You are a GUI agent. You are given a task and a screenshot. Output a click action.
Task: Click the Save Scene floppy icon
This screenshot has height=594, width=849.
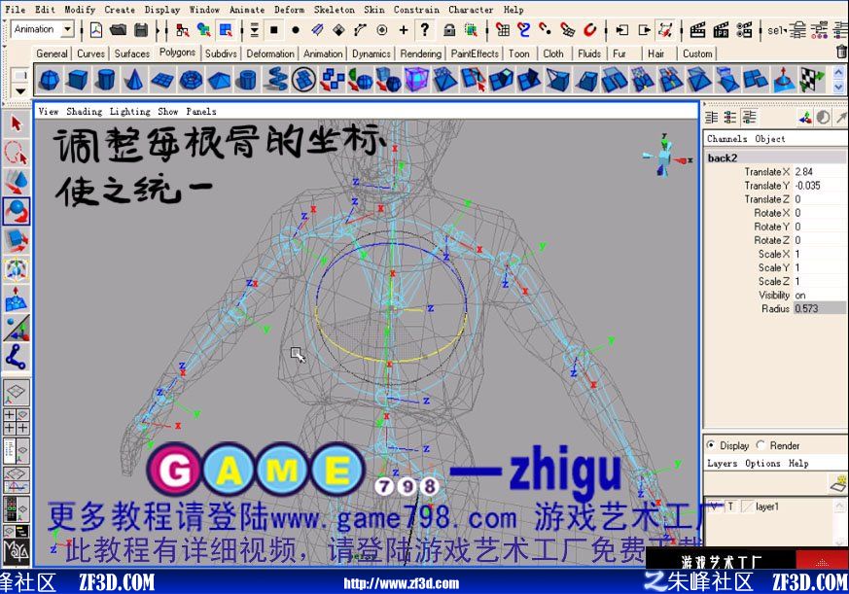141,30
